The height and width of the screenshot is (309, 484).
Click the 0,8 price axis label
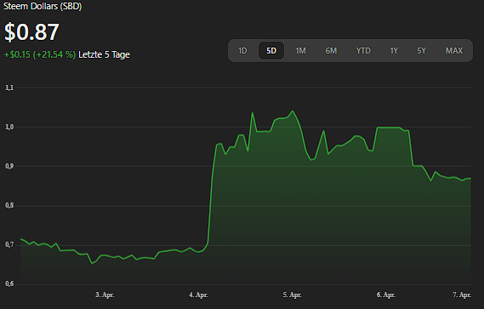[9, 205]
